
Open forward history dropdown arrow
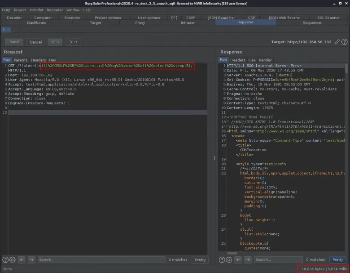77,42
